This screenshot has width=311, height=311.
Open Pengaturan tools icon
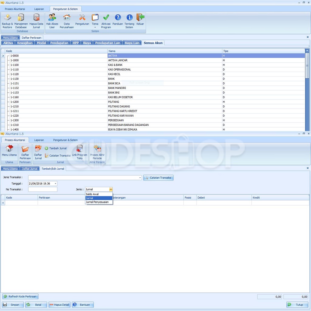point(82,19)
